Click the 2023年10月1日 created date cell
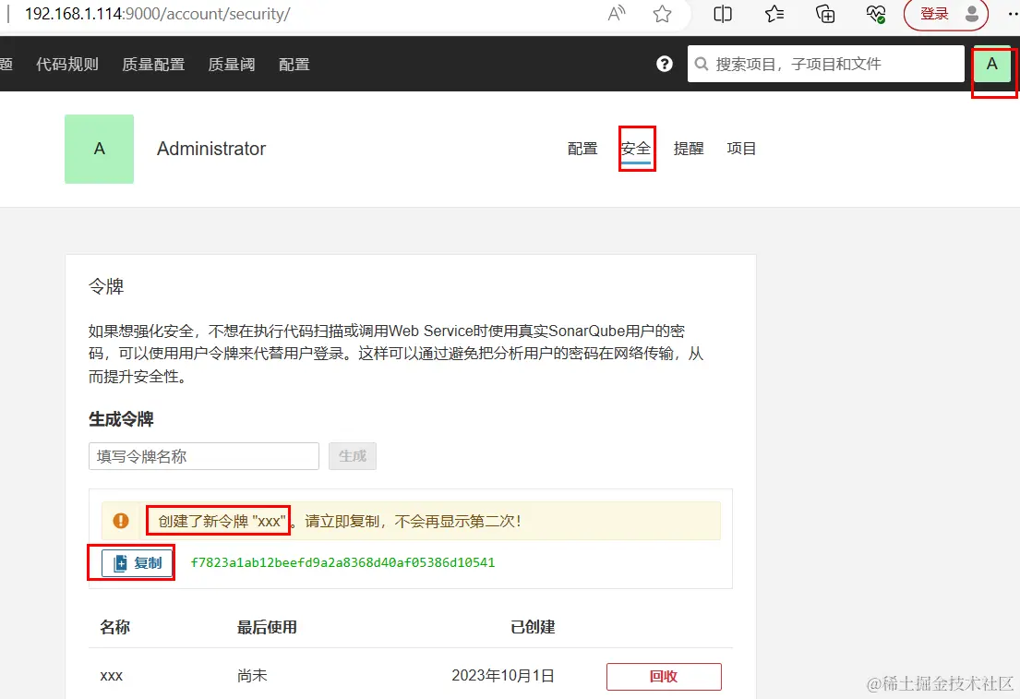Screen dimensions: 1020x699 pos(503,676)
